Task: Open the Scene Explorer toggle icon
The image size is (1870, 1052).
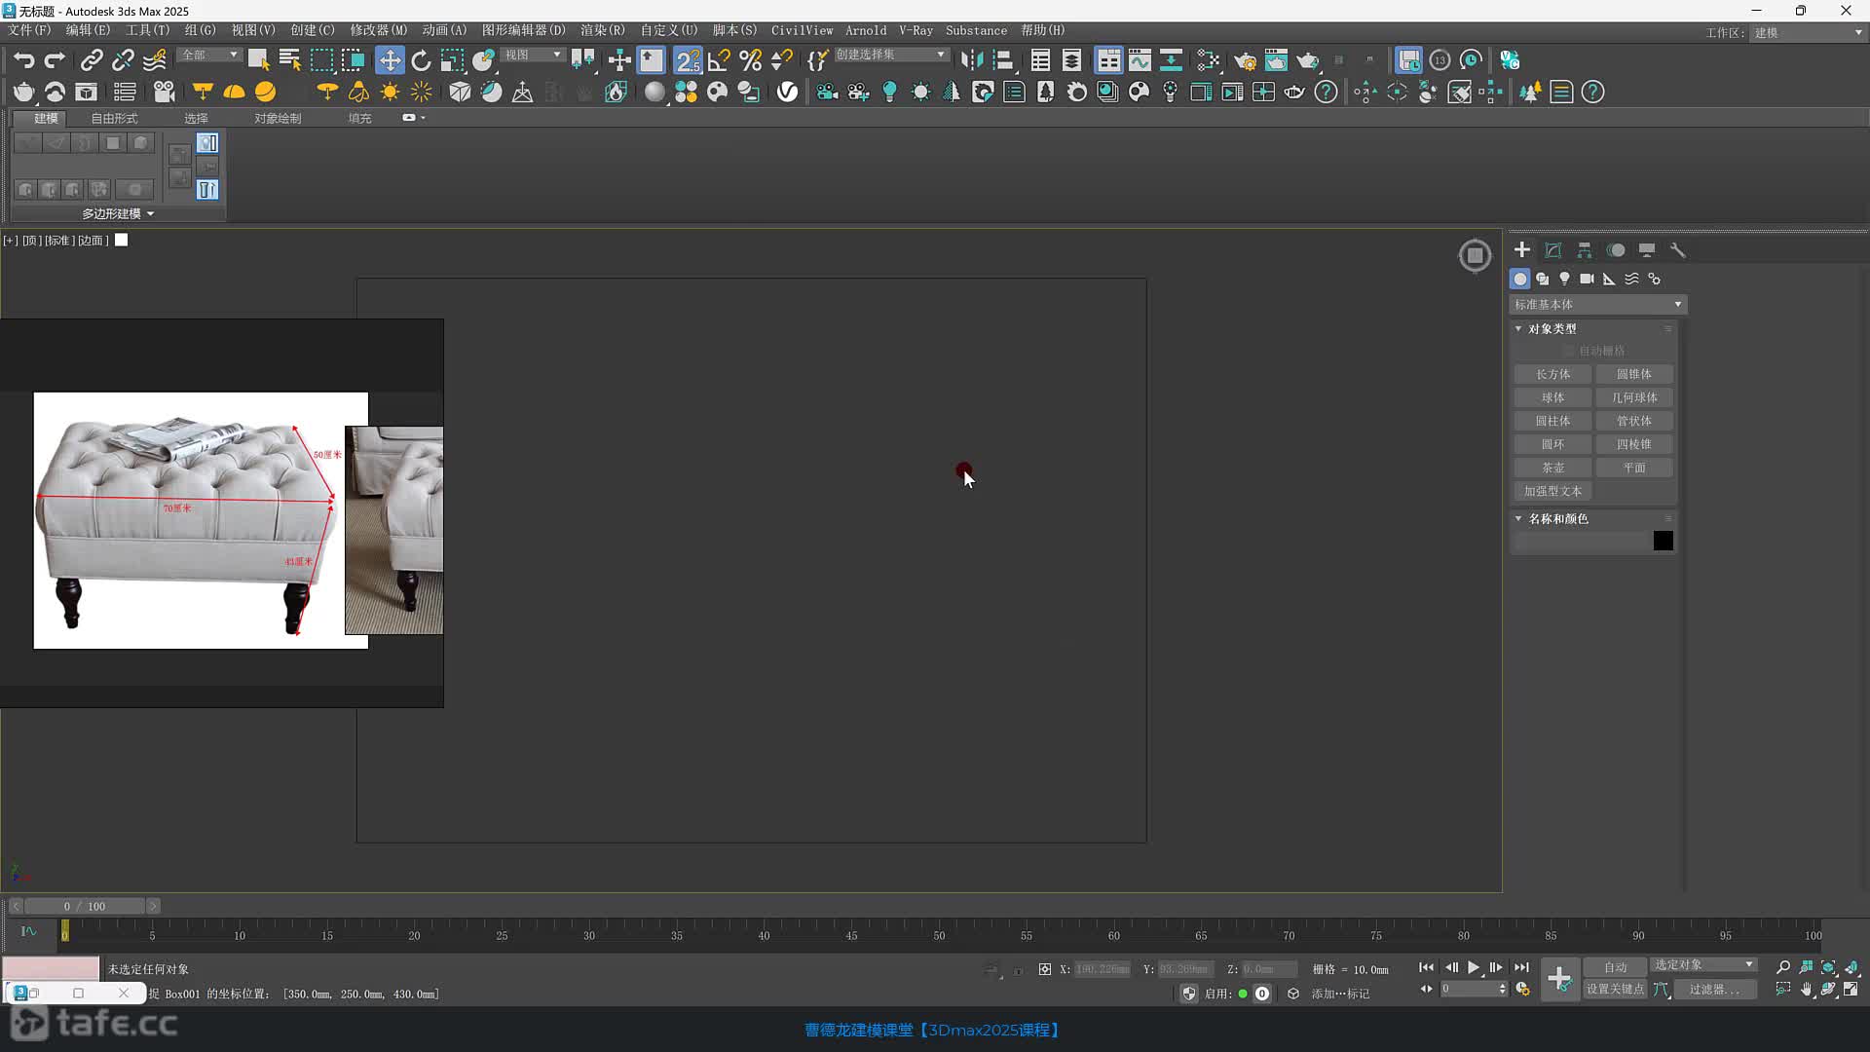Action: (1040, 60)
